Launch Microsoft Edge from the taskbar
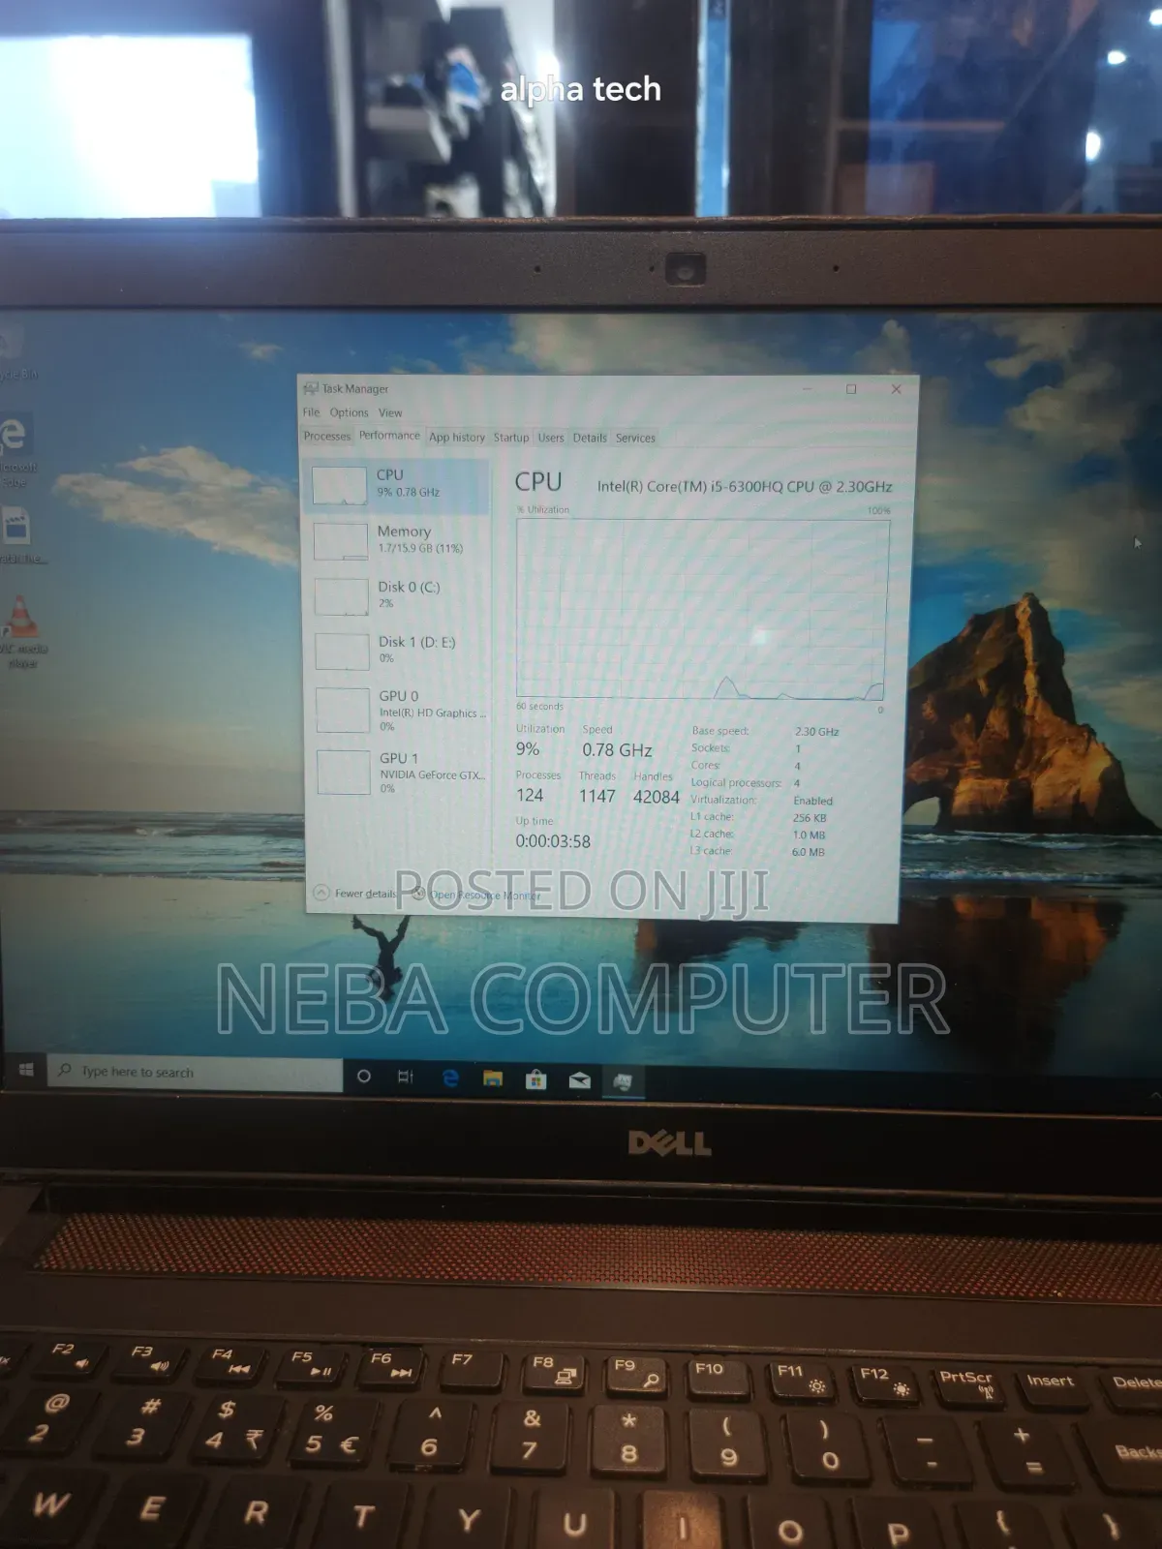Viewport: 1162px width, 1549px height. [x=450, y=1078]
